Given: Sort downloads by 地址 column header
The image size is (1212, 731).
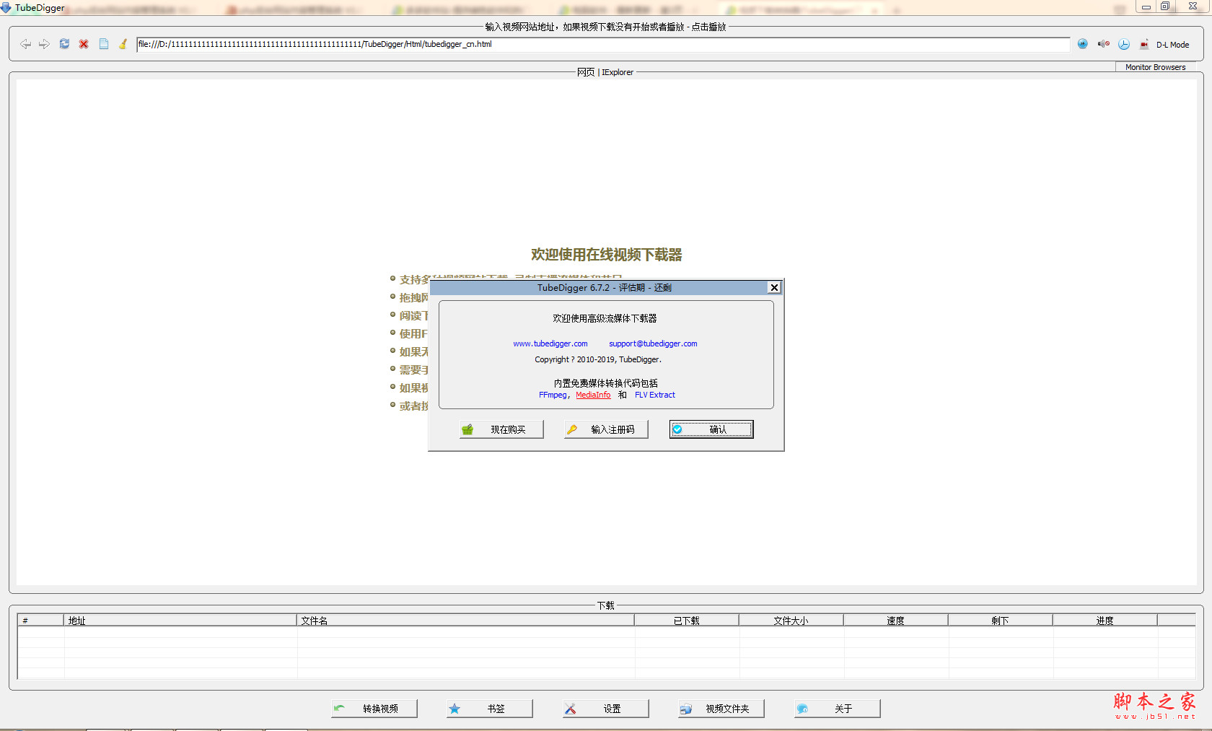Looking at the screenshot, I should pyautogui.click(x=180, y=620).
